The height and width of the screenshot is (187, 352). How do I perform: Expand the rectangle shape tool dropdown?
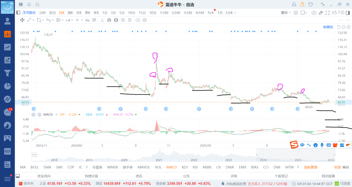pyautogui.click(x=43, y=20)
